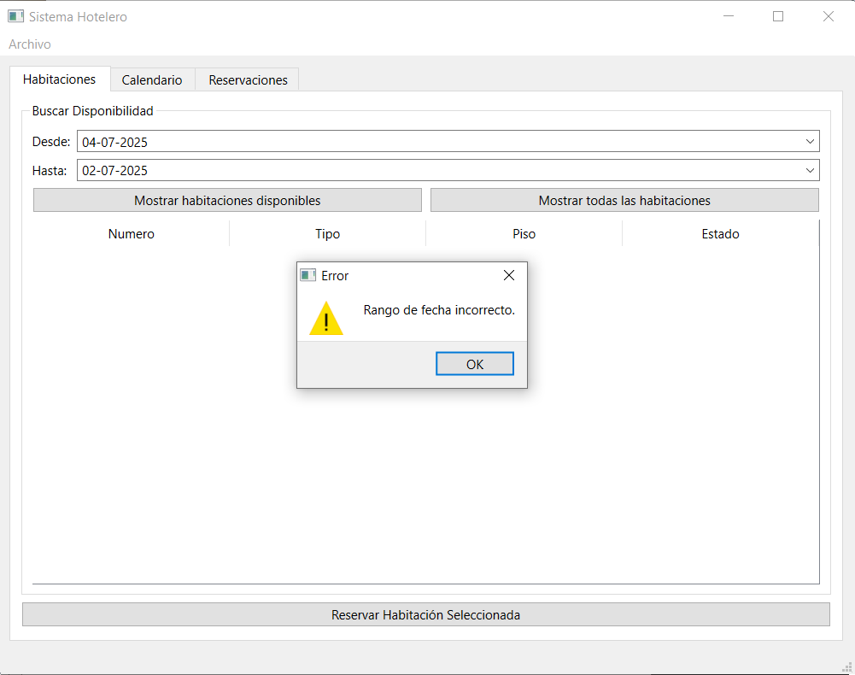Click the 'Rango de fecha incorrecto.' message

point(439,310)
